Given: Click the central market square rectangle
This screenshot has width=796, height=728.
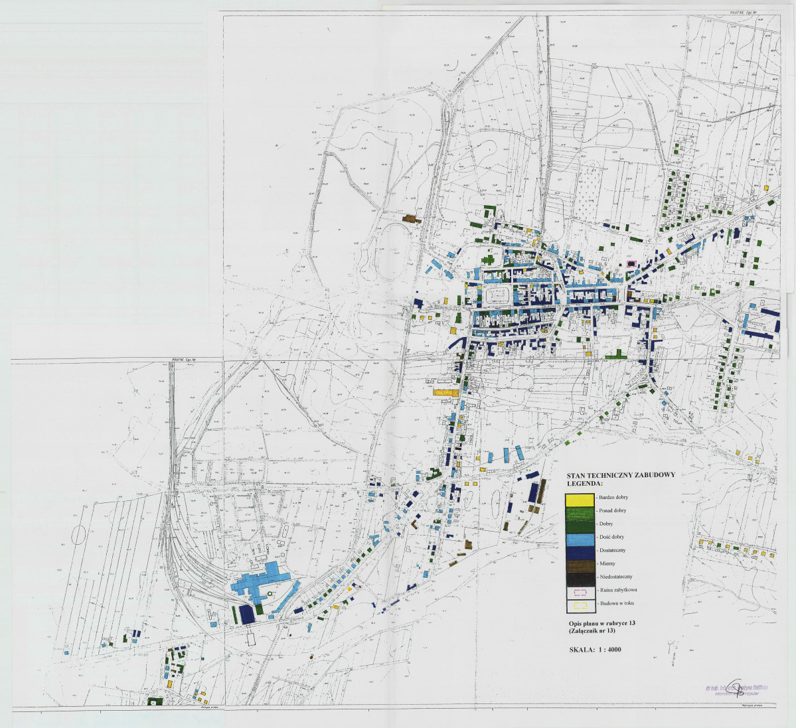Looking at the screenshot, I should 497,295.
